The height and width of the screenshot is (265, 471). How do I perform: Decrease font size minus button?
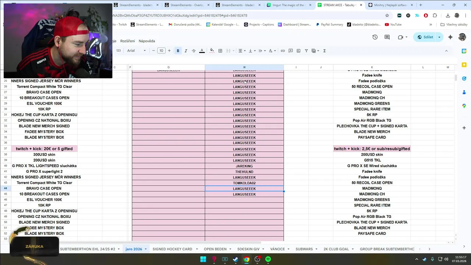pos(153,51)
